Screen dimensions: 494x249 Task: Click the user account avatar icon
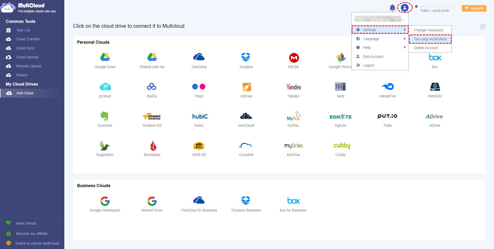405,8
